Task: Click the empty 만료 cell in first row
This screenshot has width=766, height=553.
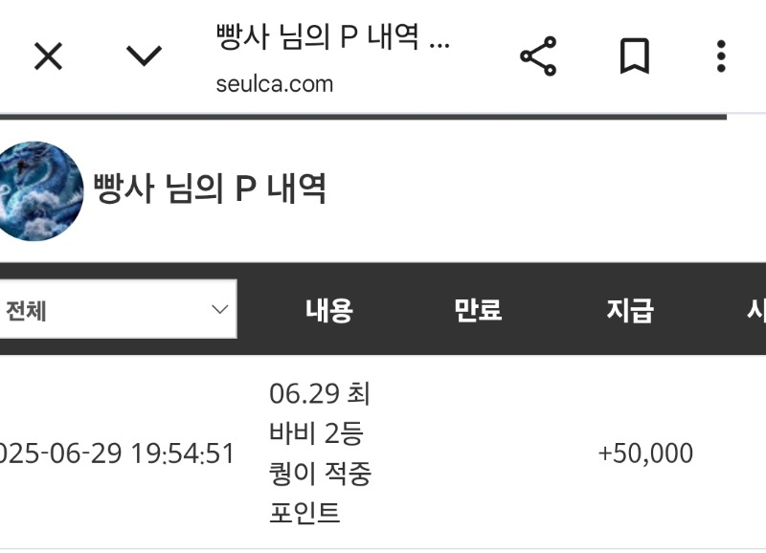Action: pos(478,453)
